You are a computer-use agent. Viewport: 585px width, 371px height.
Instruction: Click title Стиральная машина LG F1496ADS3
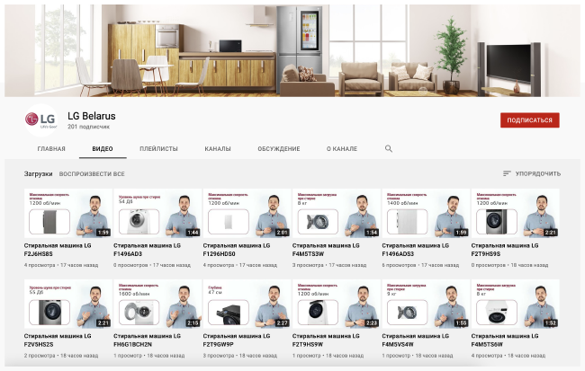click(415, 250)
